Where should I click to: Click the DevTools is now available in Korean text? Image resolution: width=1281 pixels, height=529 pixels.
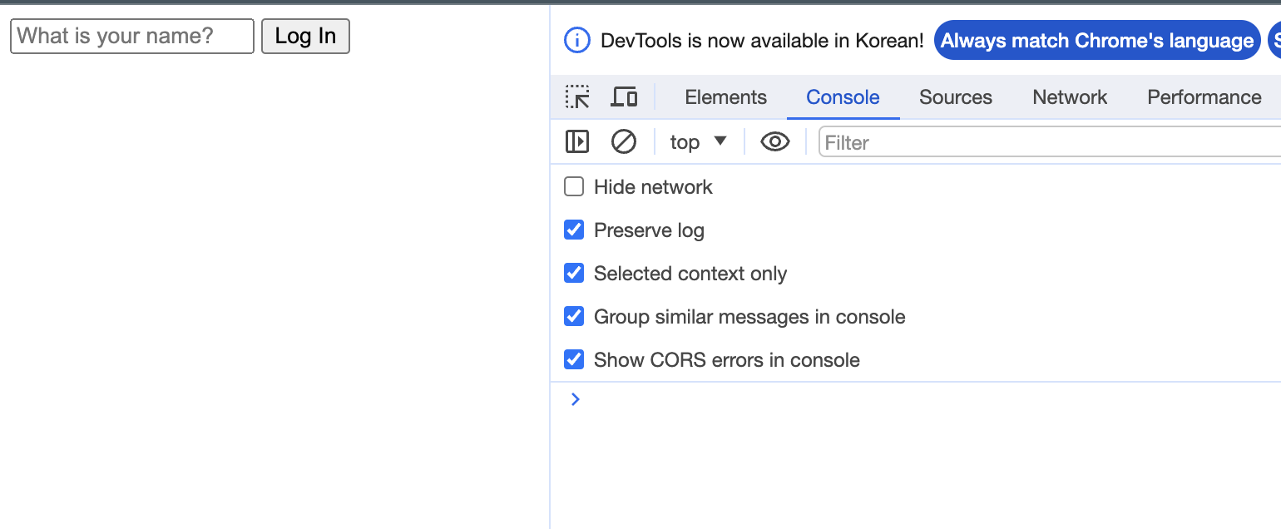762,41
